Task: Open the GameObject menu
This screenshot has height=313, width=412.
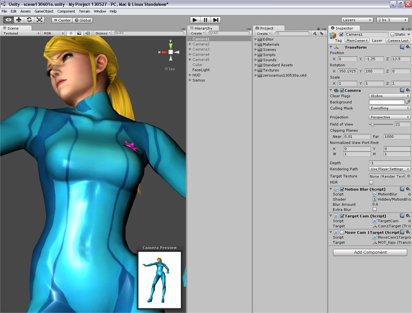Action: [x=44, y=11]
